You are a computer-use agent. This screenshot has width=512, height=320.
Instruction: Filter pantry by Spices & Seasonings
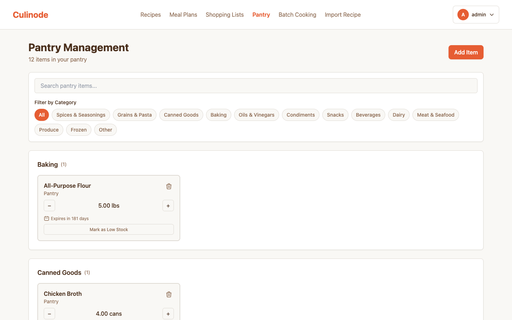(x=81, y=115)
